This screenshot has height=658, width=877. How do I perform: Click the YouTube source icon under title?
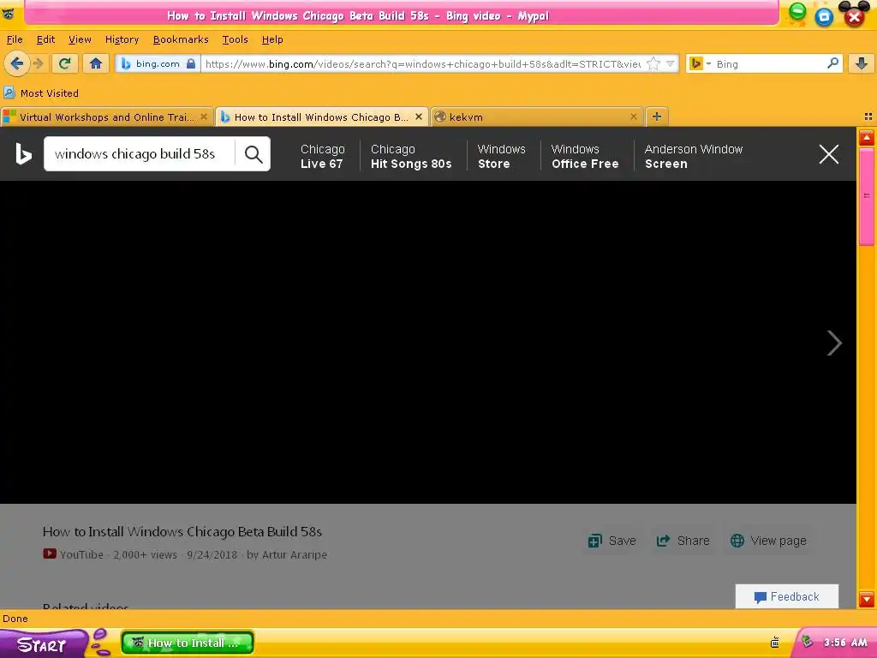[x=49, y=554]
